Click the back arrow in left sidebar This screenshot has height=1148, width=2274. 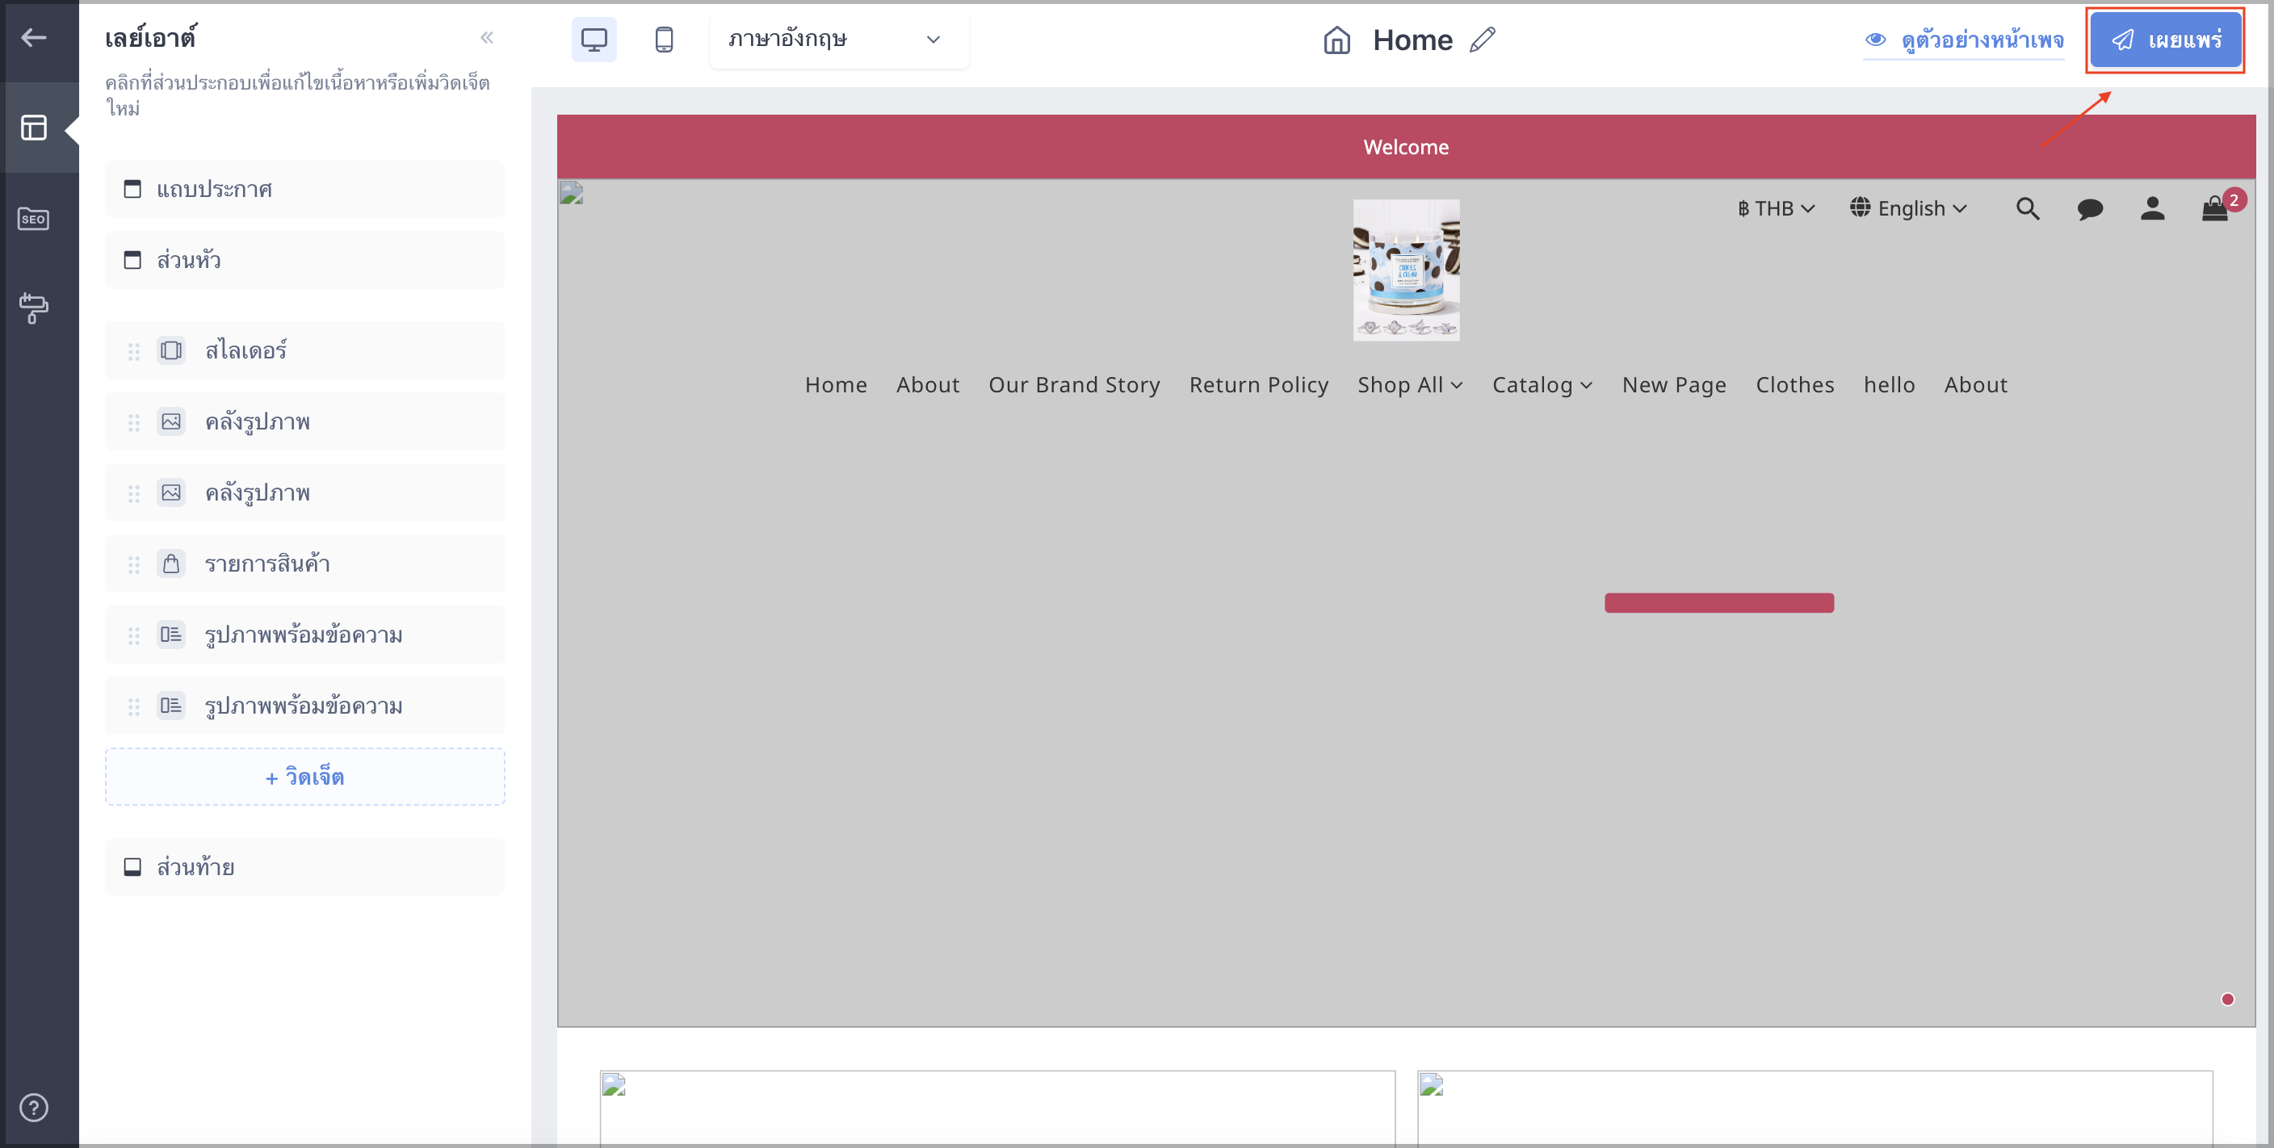point(34,37)
